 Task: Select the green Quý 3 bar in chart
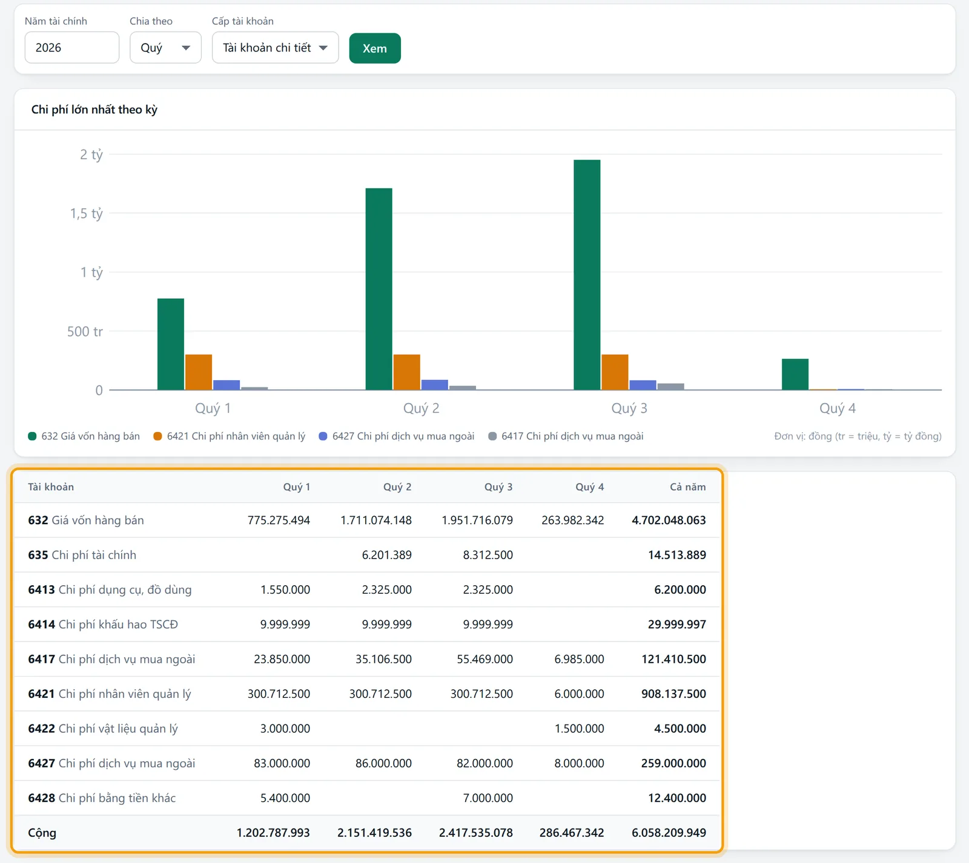coord(587,275)
